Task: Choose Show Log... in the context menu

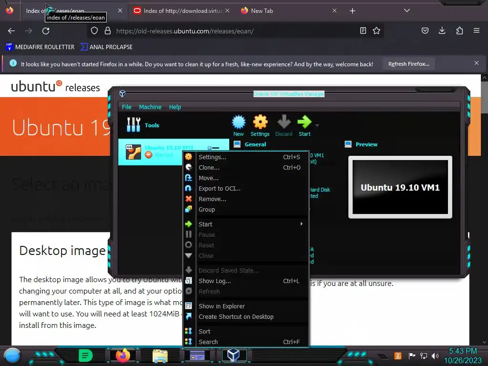Action: tap(246, 281)
